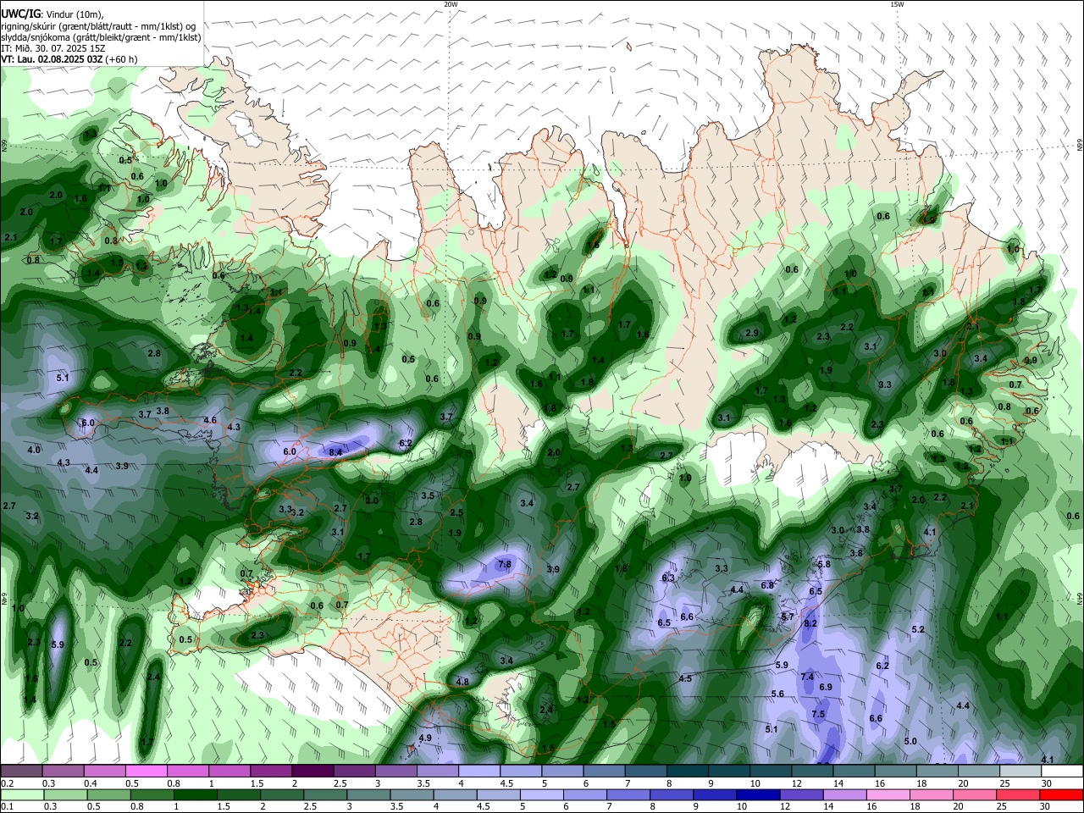Image resolution: width=1084 pixels, height=813 pixels.
Task: Click the 6.3 rainfall label
Action: pos(667,578)
